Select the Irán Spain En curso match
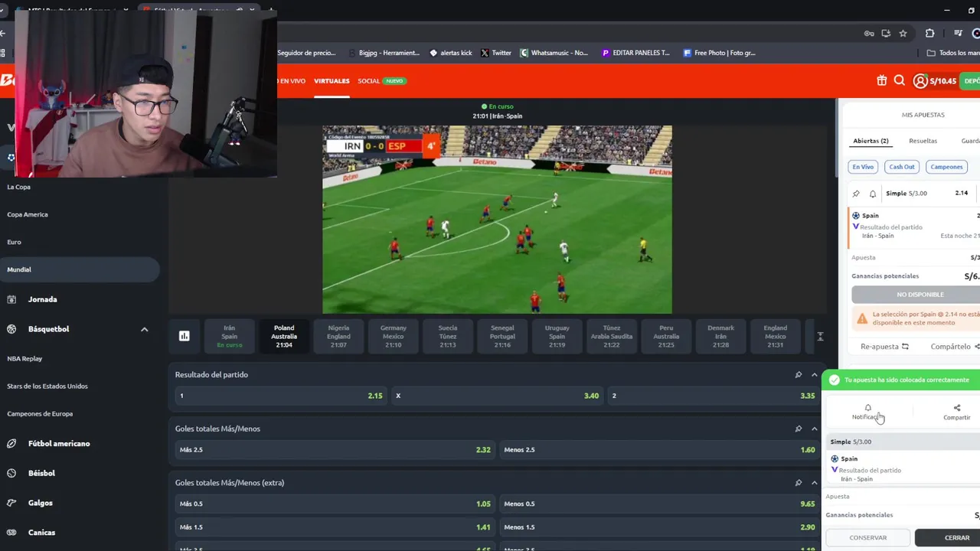 click(229, 336)
